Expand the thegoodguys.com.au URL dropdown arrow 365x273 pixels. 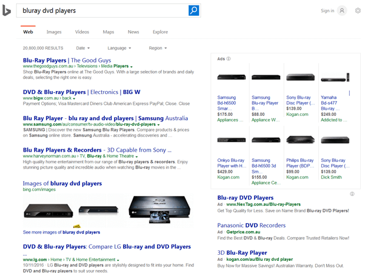coord(132,67)
